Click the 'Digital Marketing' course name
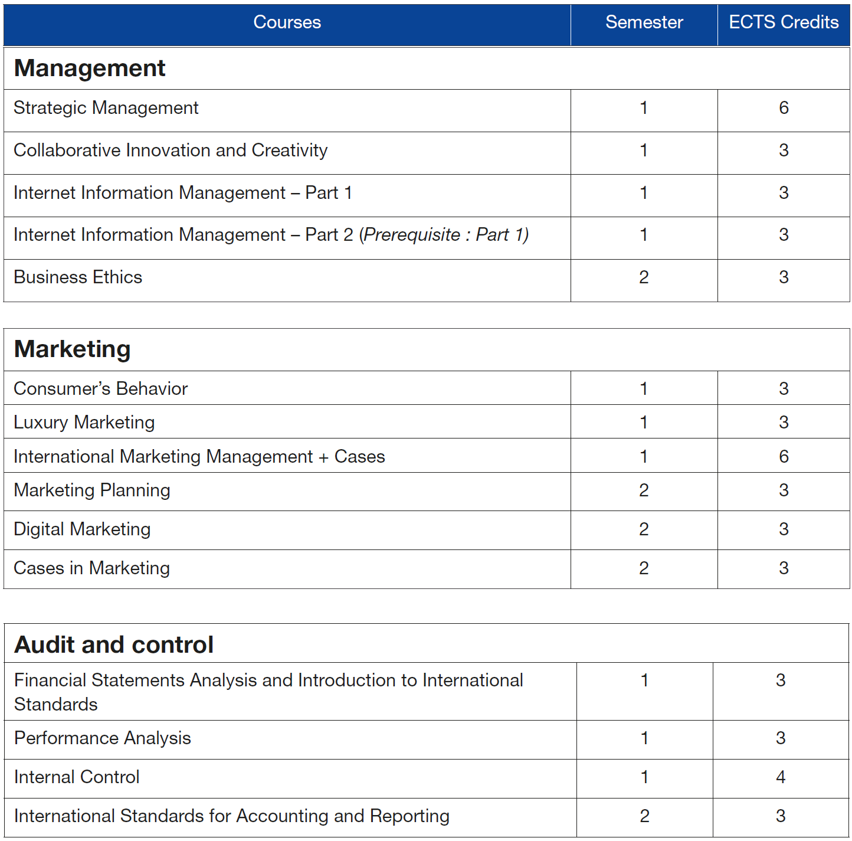Image resolution: width=852 pixels, height=841 pixels. [82, 529]
